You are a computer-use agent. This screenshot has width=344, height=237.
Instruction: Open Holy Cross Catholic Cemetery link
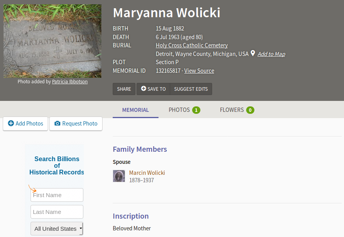(x=192, y=45)
